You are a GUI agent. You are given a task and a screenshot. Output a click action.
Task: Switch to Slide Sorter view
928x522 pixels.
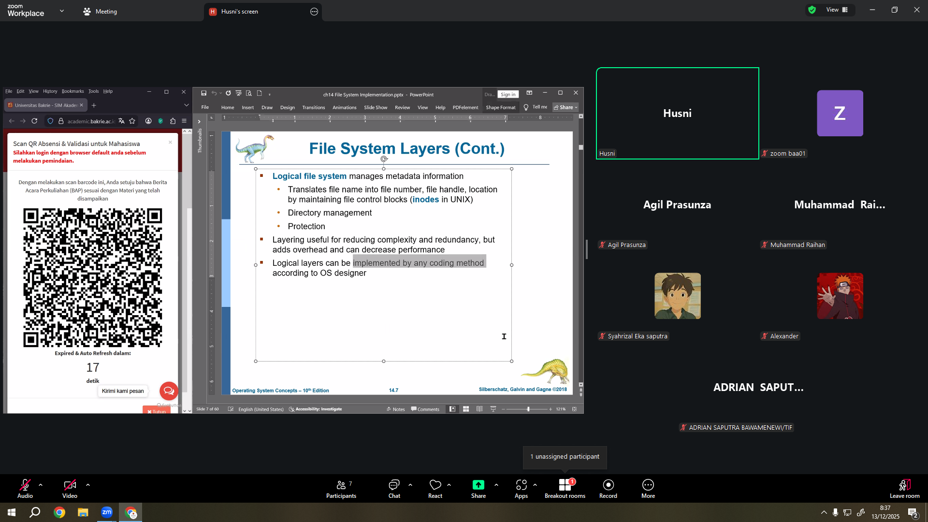[466, 409]
